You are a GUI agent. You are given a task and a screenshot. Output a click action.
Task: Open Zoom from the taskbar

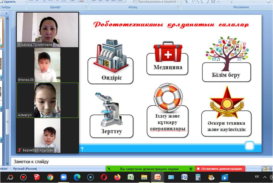tap(63, 177)
